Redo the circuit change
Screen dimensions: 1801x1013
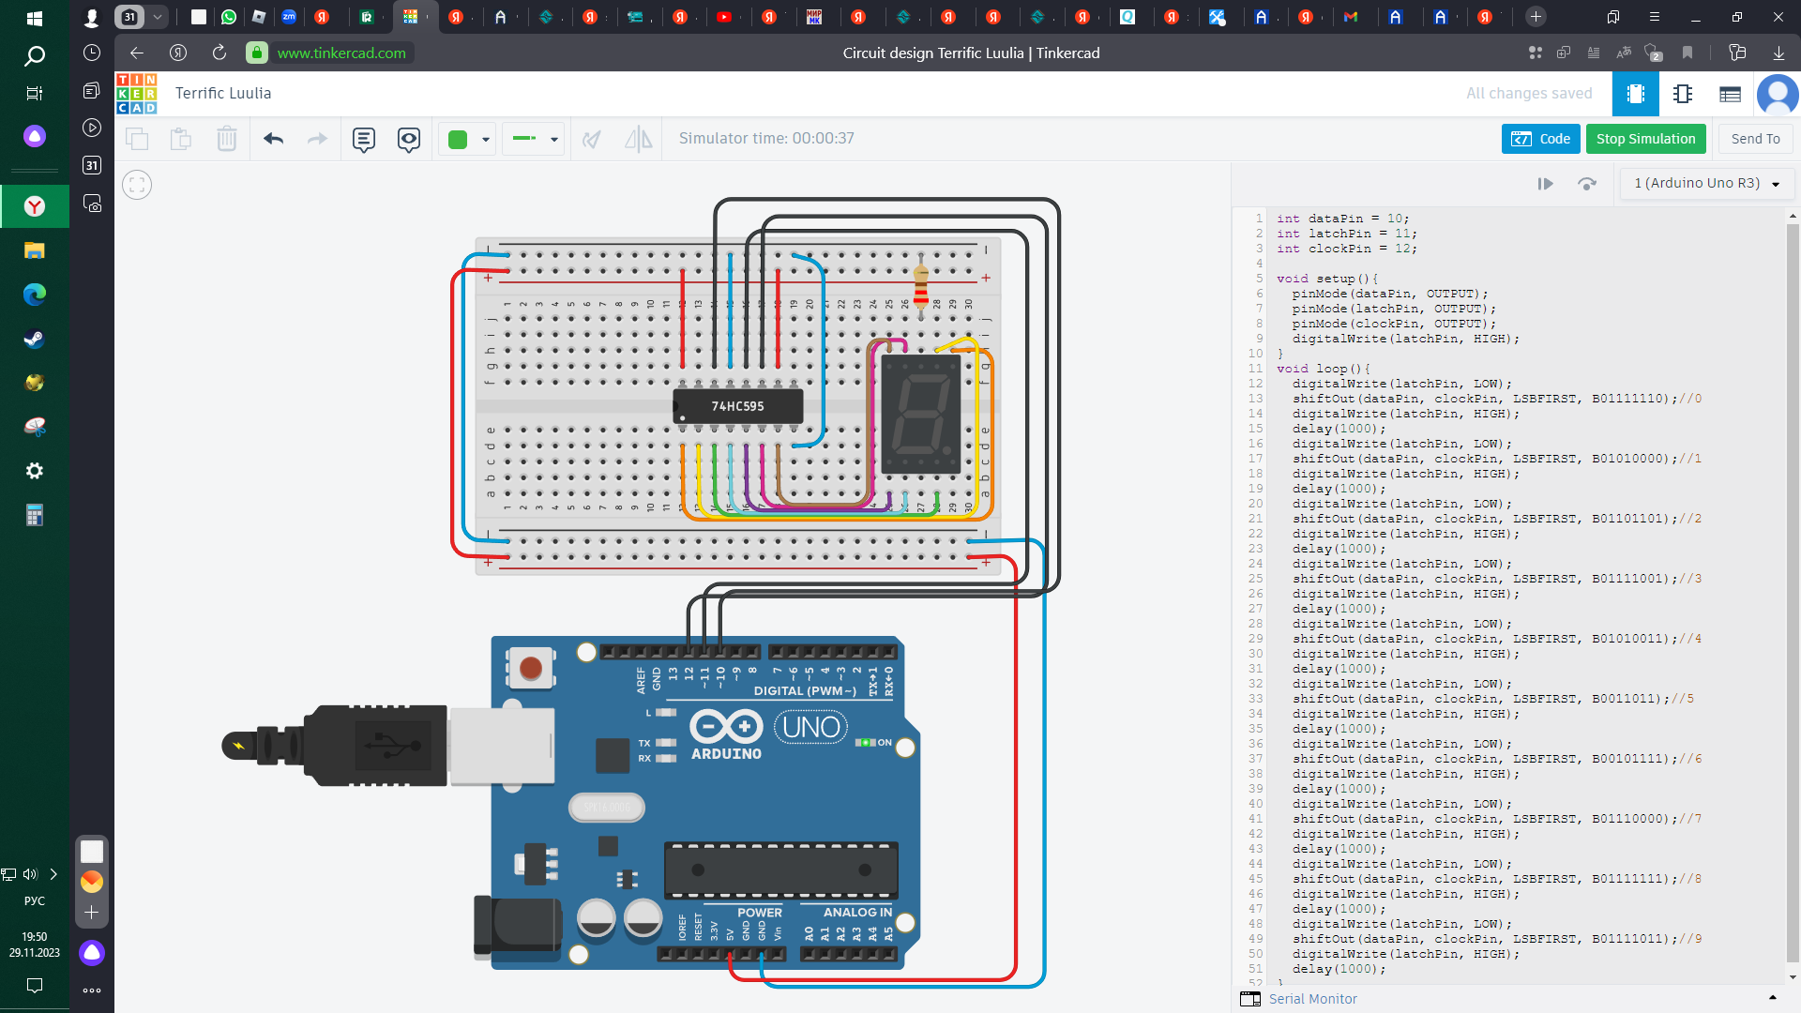(318, 138)
